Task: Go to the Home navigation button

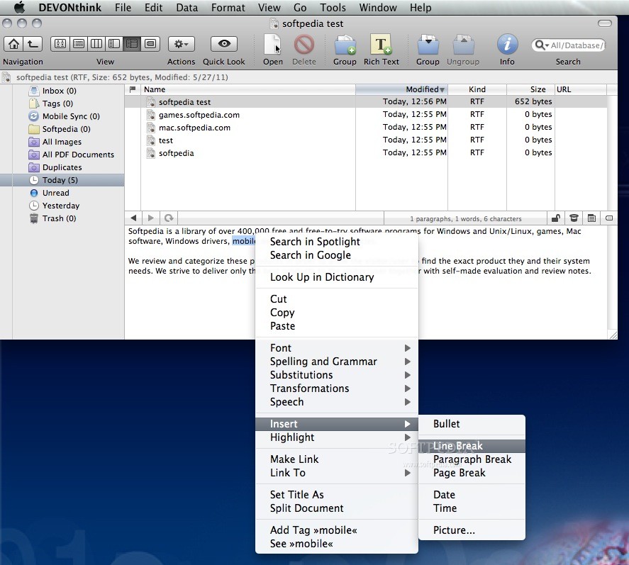Action: pyautogui.click(x=13, y=44)
